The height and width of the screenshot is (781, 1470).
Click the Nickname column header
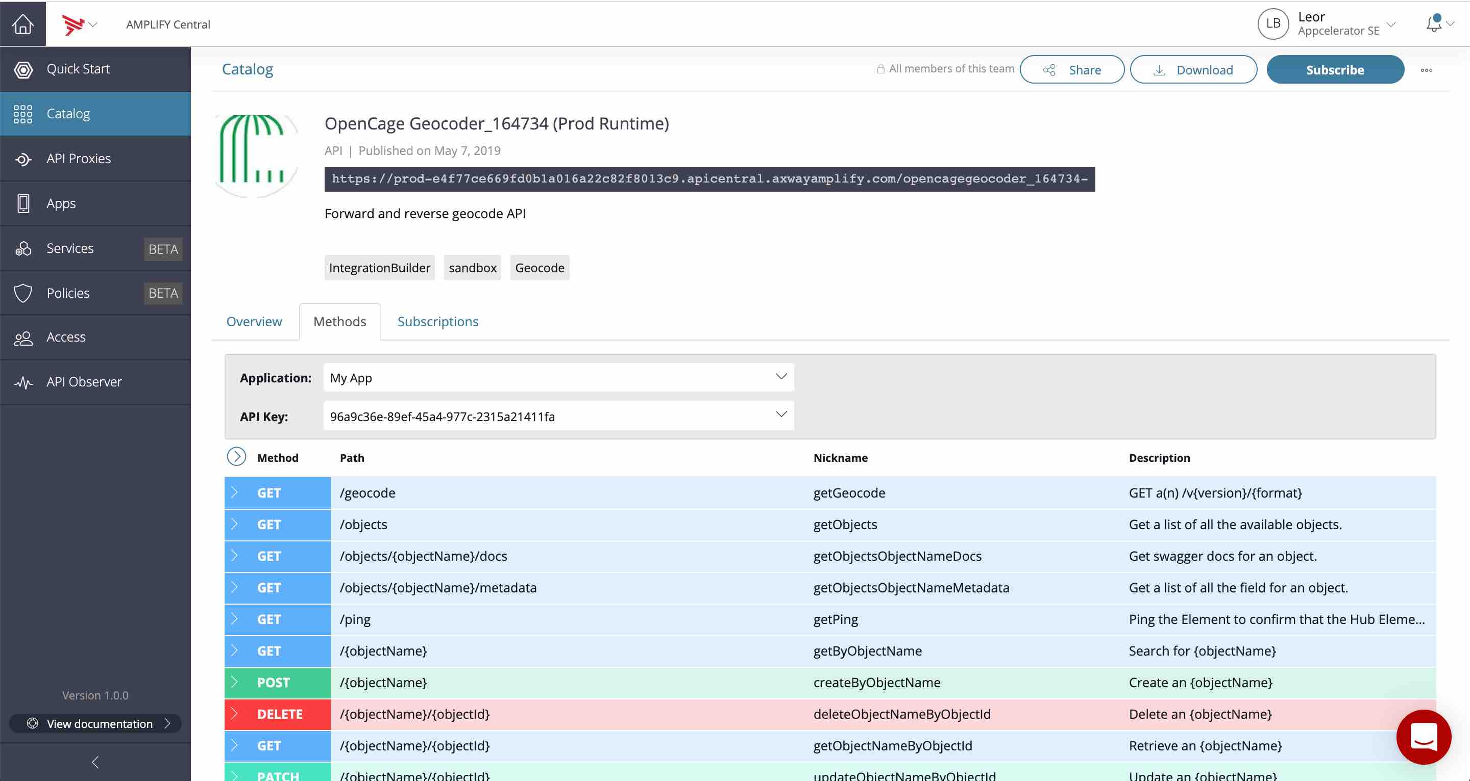coord(840,458)
